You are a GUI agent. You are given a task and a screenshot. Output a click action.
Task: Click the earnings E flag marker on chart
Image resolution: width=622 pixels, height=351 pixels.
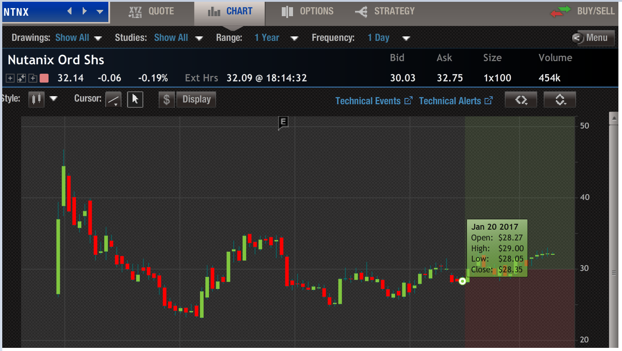(x=284, y=122)
